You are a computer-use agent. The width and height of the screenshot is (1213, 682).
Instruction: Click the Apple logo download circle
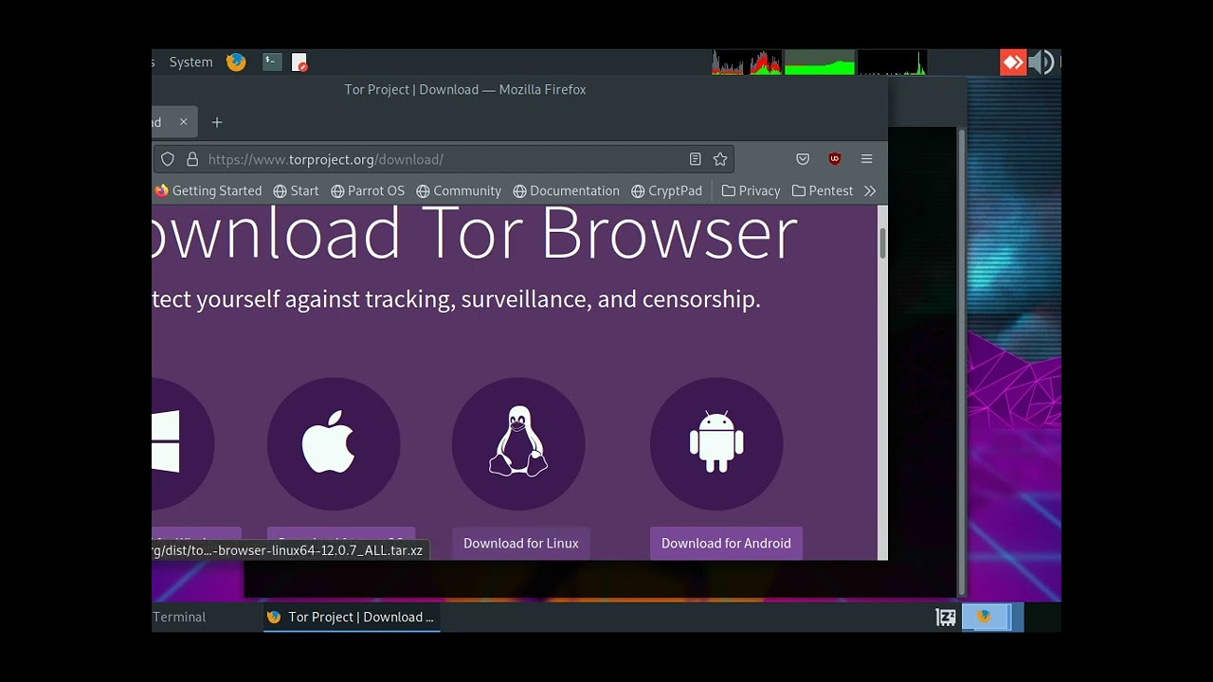point(334,443)
